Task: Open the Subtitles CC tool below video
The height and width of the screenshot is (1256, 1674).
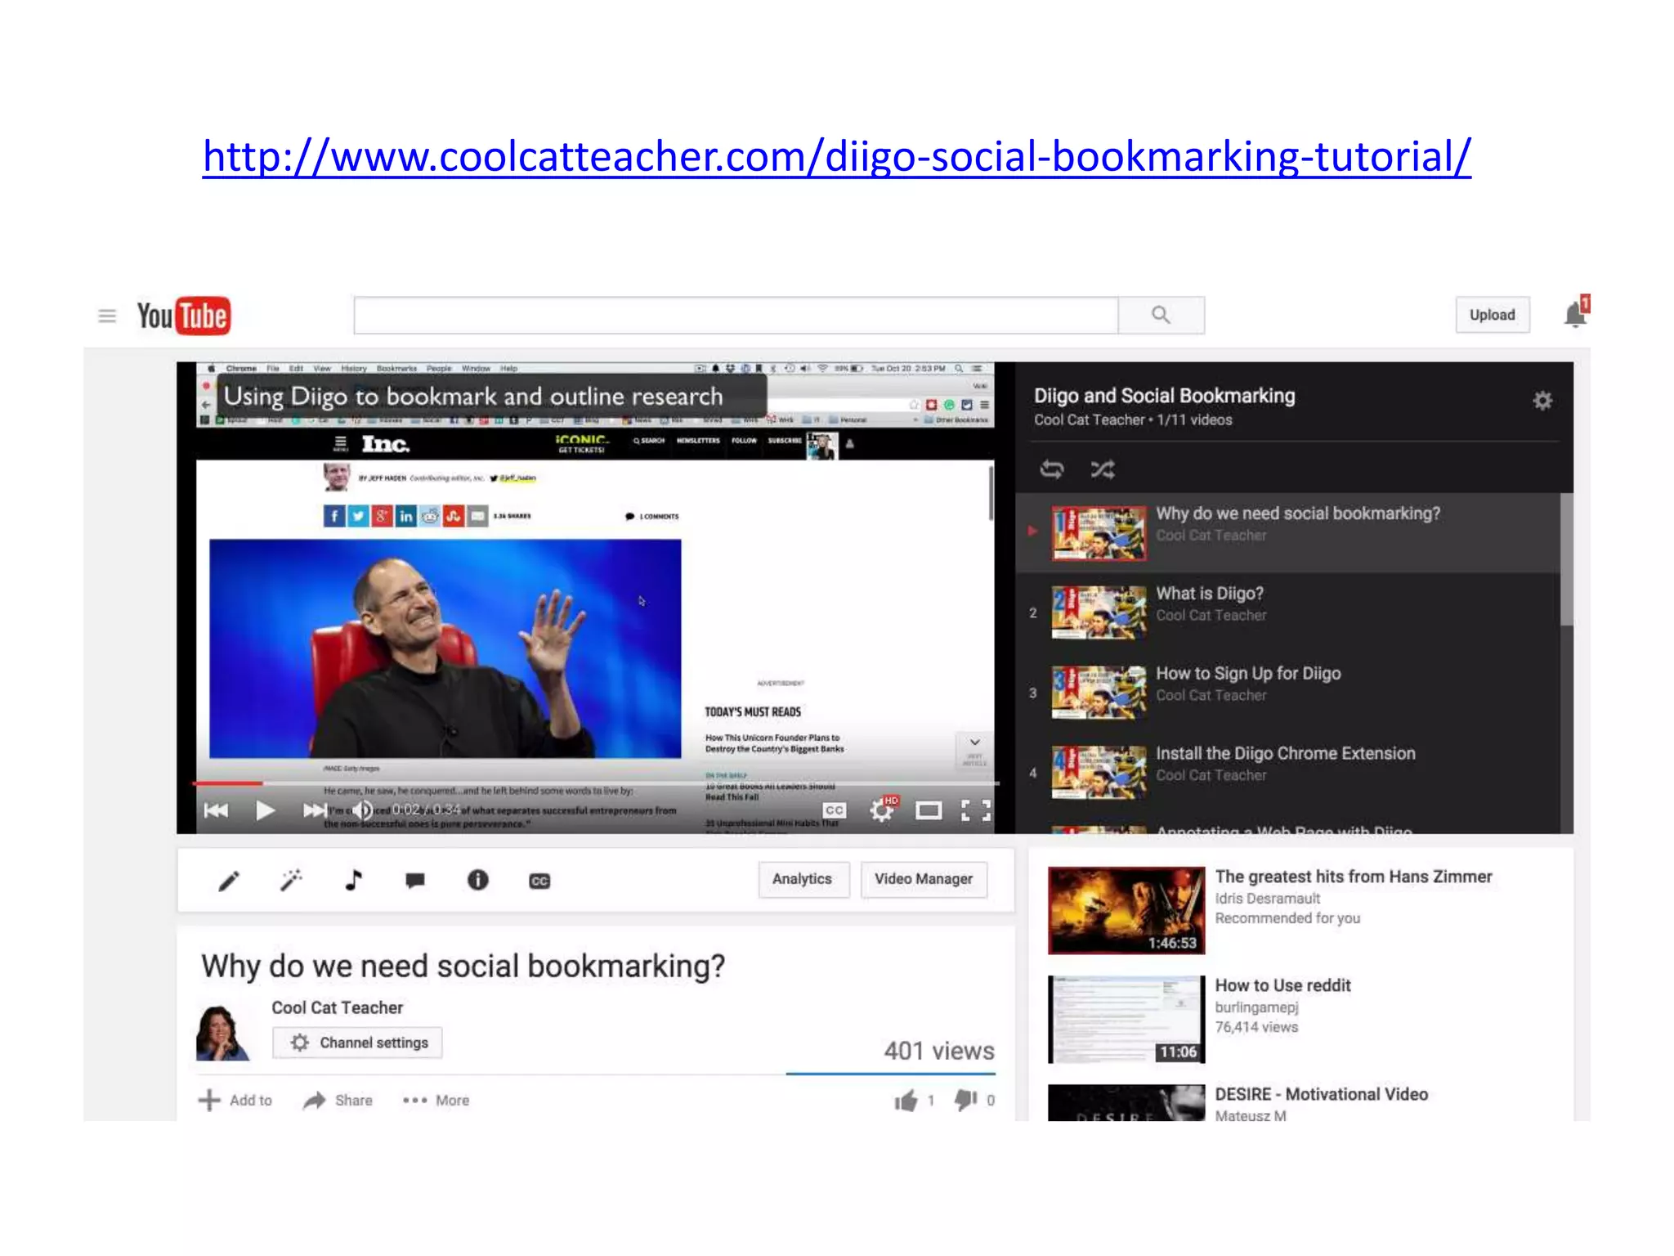Action: click(539, 881)
